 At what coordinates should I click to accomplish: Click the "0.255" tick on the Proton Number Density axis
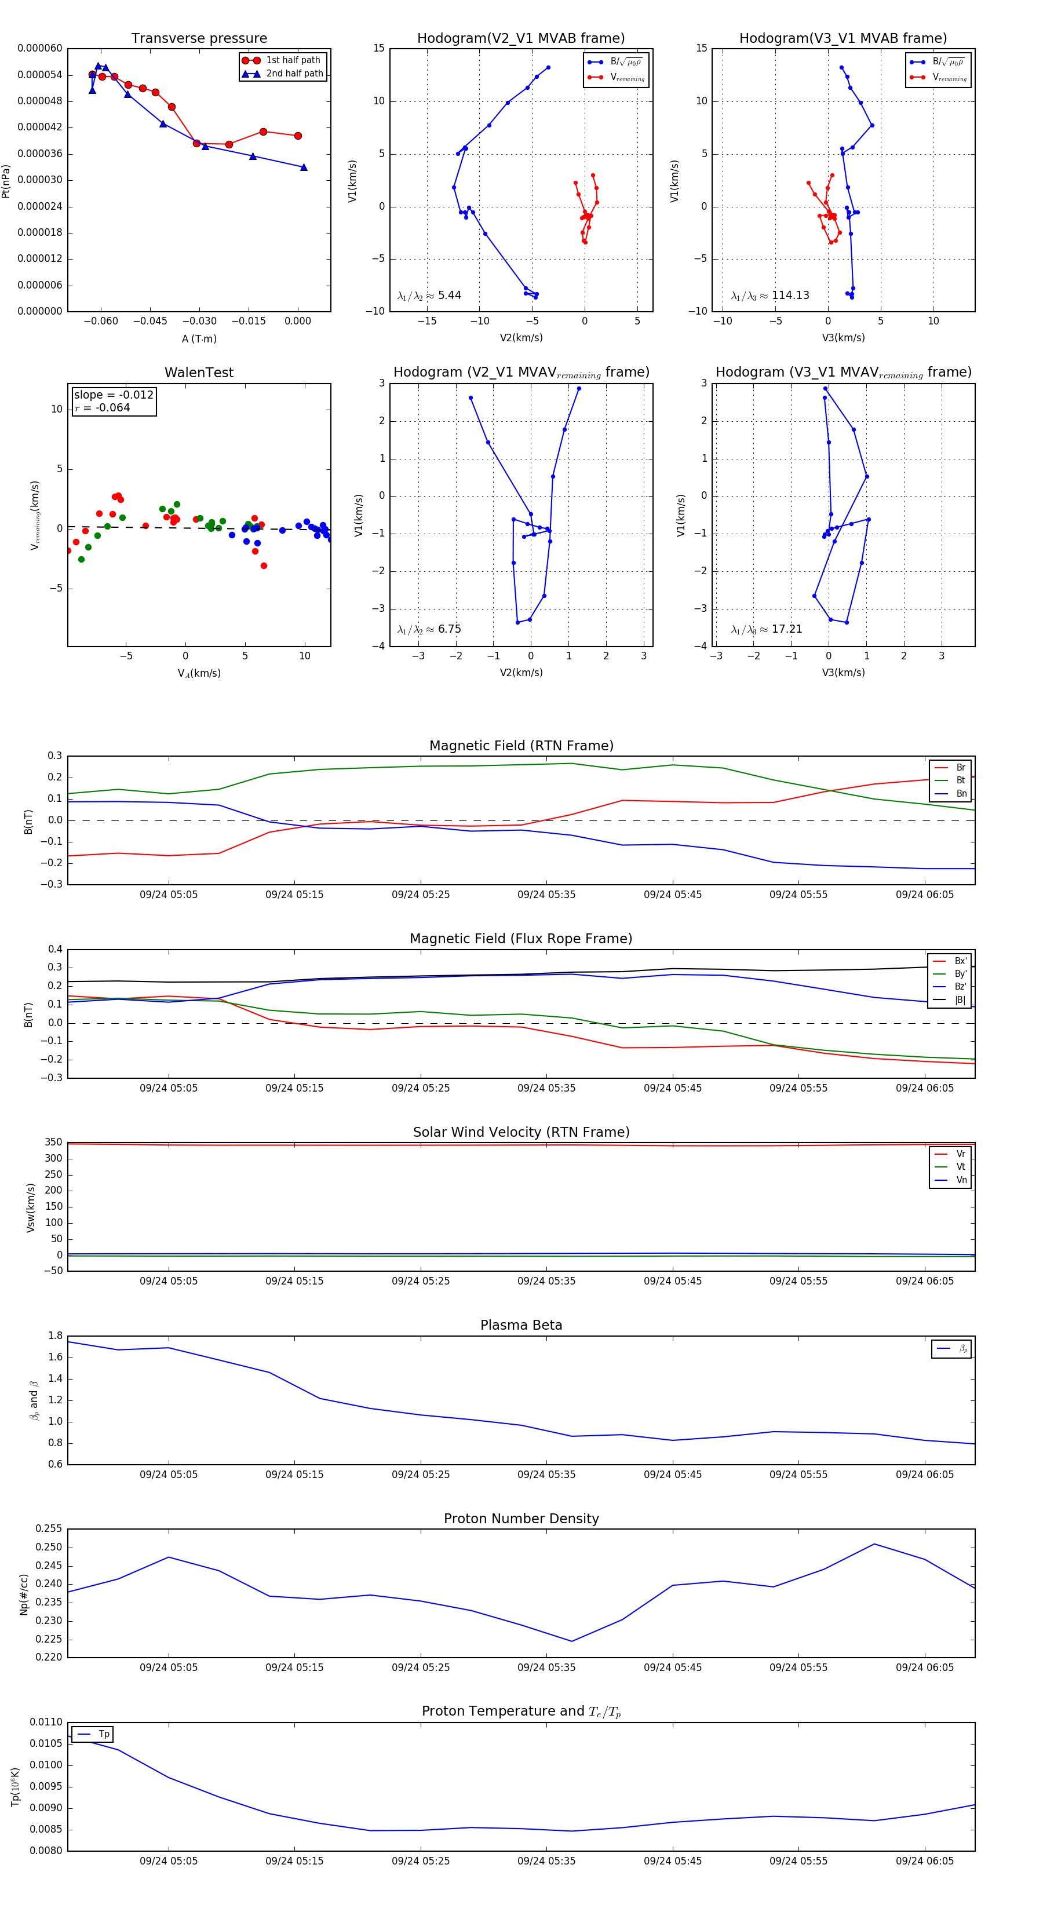(x=50, y=1528)
